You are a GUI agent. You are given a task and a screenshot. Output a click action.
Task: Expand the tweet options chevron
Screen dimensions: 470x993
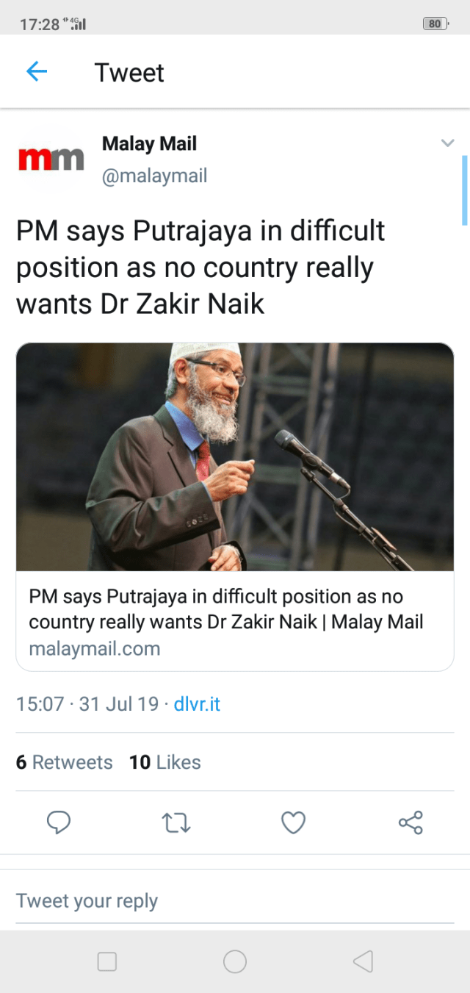447,143
